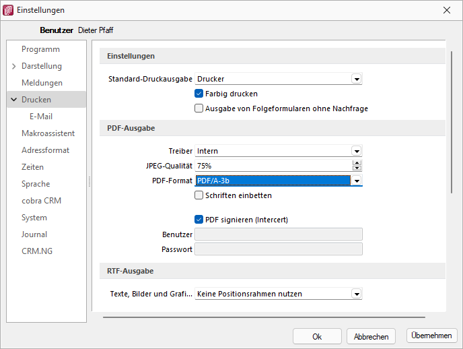Click the Einstellungen app icon in title bar
Screen dimensions: 463x349
point(8,10)
